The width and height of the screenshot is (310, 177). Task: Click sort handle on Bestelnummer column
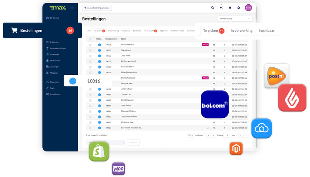(119, 39)
